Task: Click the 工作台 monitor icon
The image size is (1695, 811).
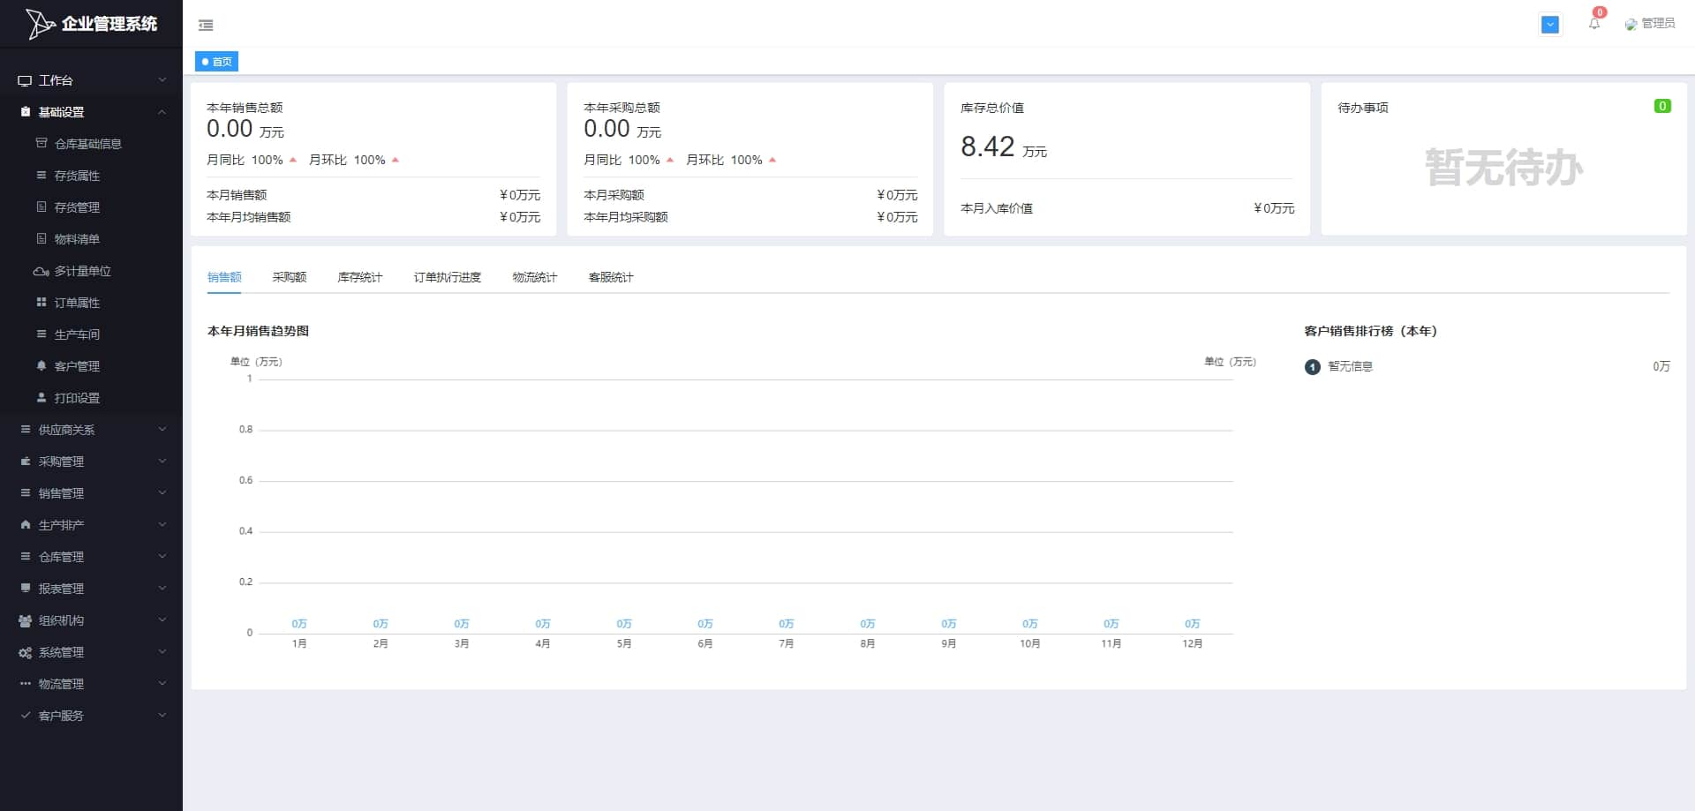Action: (x=25, y=80)
